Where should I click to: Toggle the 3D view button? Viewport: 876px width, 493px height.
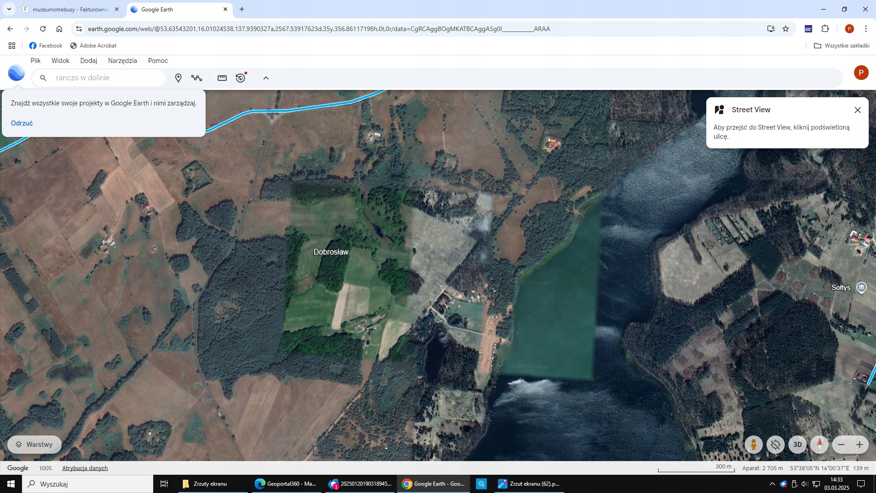[x=798, y=445]
